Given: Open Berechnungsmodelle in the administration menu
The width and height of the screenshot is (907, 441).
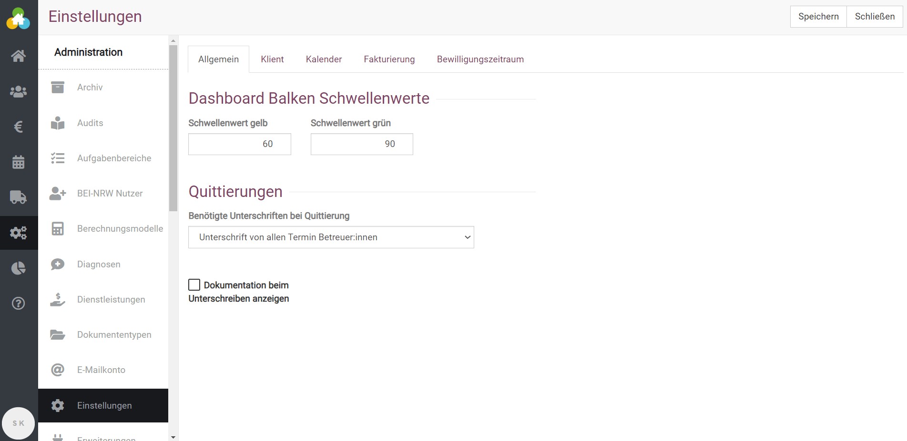Looking at the screenshot, I should (x=120, y=229).
